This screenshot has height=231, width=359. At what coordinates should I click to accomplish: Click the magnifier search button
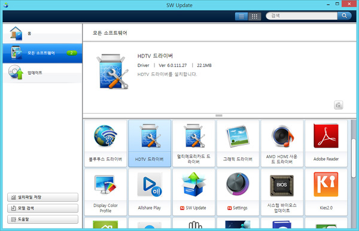[345, 16]
